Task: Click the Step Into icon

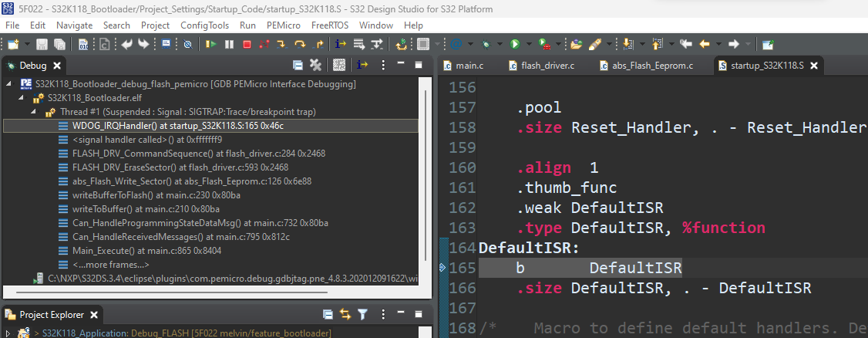Action: (x=282, y=44)
